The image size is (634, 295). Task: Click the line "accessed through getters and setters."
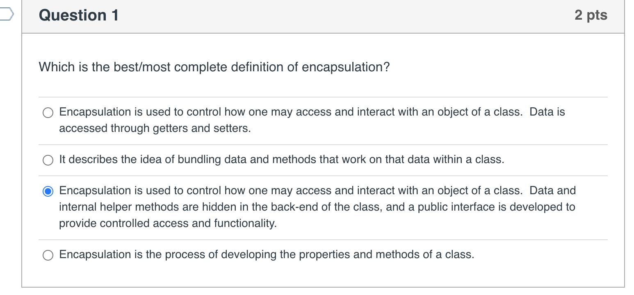tap(155, 128)
